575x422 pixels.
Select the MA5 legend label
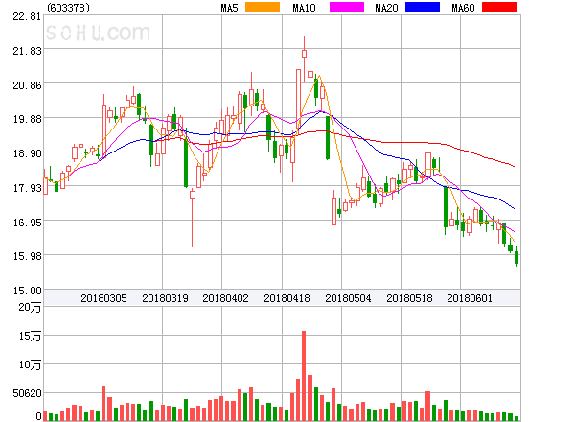229,8
